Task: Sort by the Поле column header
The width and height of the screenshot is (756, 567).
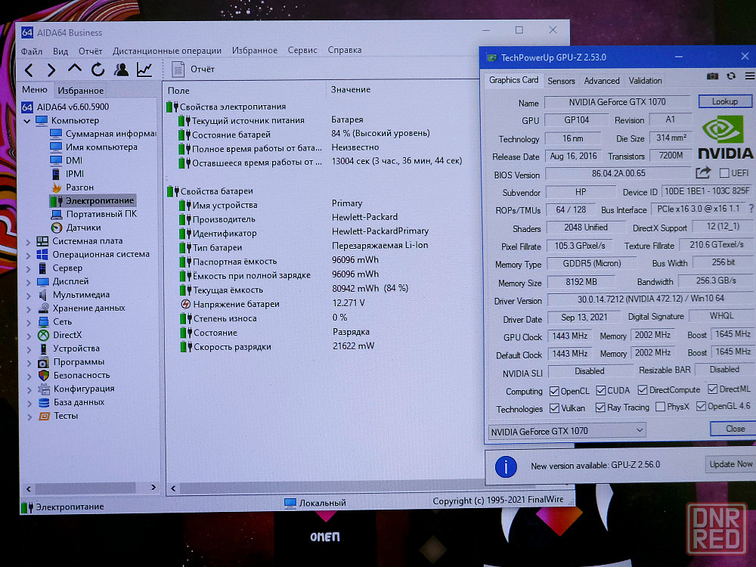Action: 246,91
